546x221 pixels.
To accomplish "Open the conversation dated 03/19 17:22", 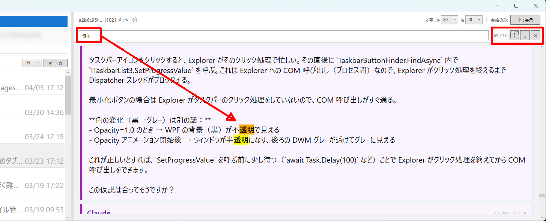I will [34, 185].
